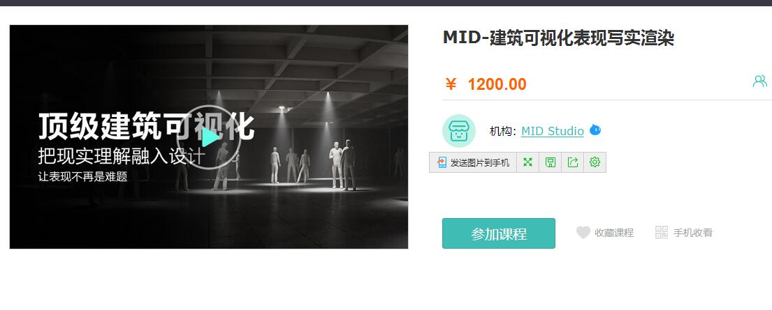Click the 机构 label text
This screenshot has width=772, height=310.
pyautogui.click(x=503, y=131)
